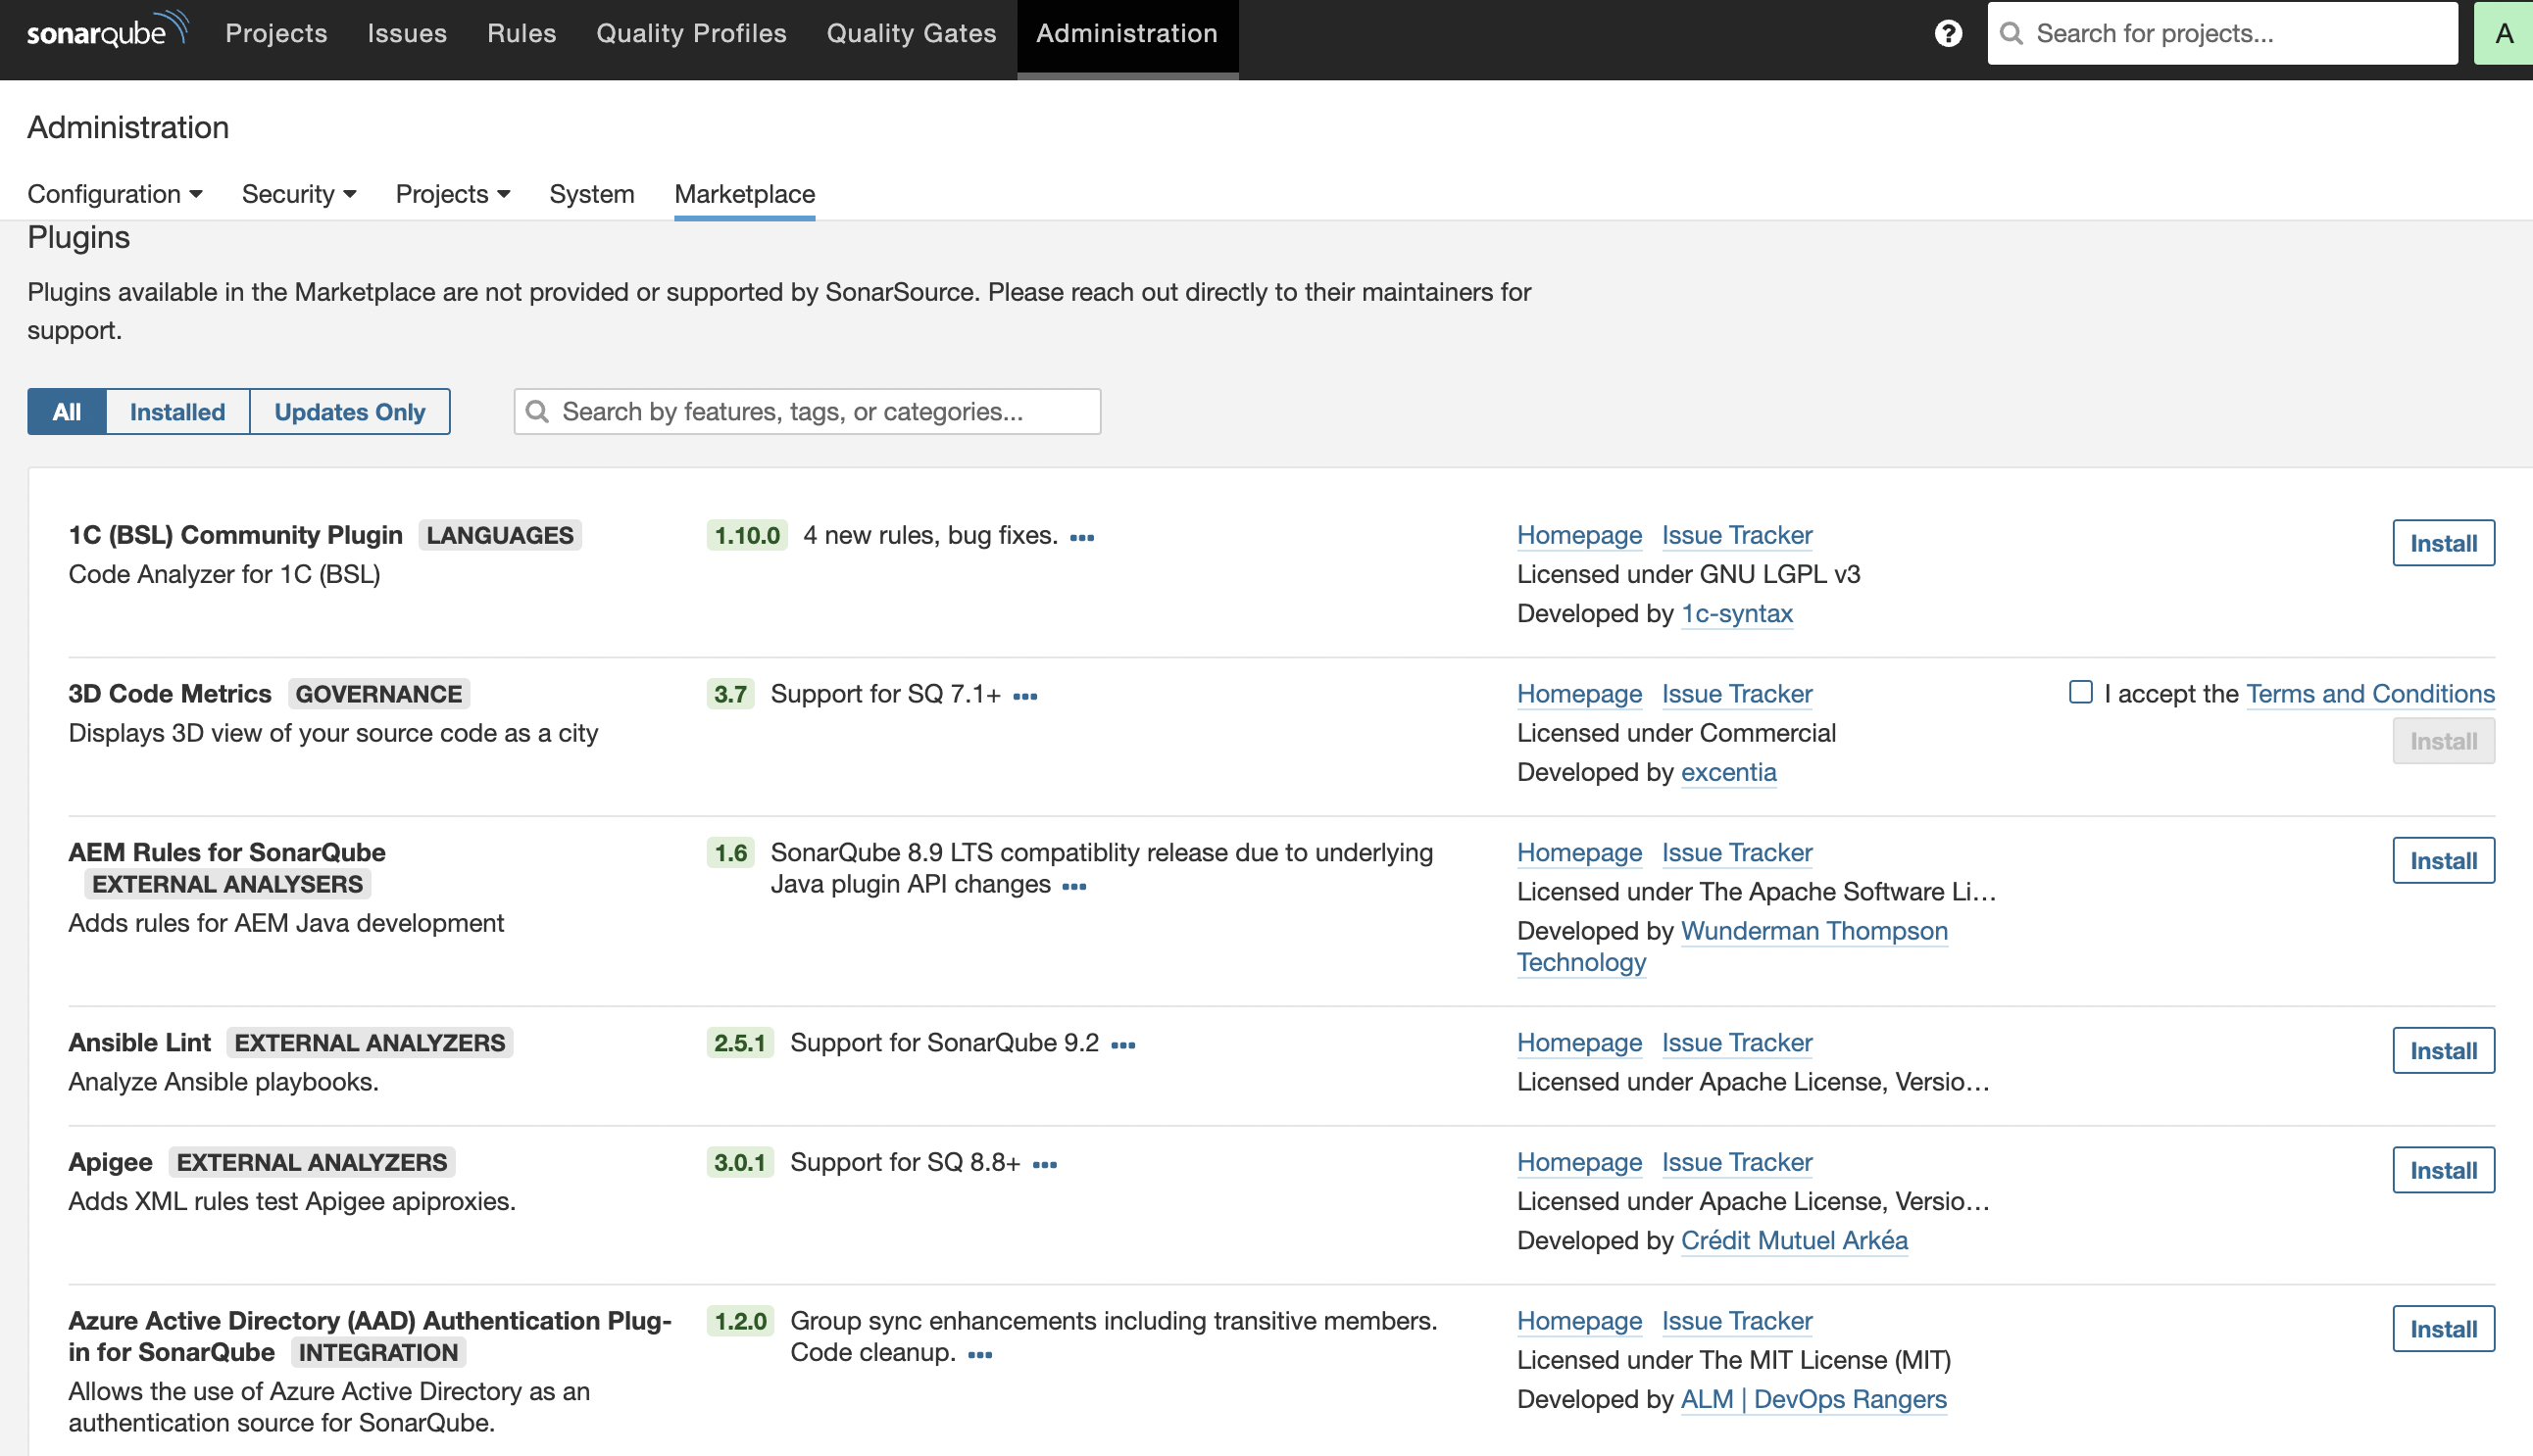Click the GOVERNANCE category tag

click(378, 694)
